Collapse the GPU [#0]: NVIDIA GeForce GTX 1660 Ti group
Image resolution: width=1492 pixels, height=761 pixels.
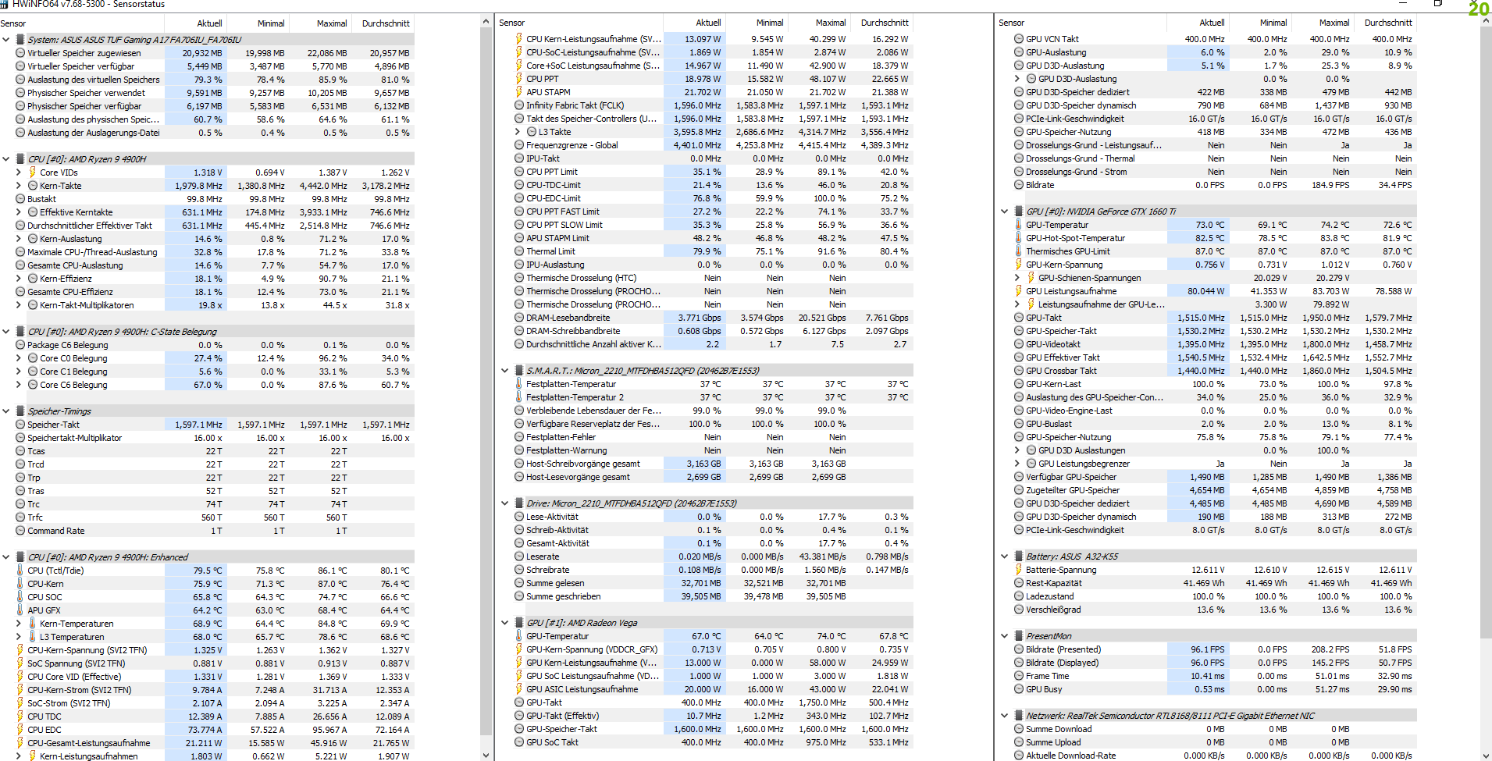(1005, 212)
